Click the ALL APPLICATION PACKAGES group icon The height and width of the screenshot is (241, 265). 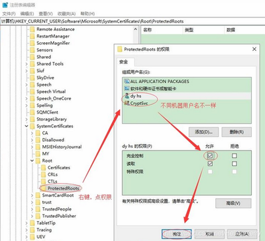(x=127, y=81)
